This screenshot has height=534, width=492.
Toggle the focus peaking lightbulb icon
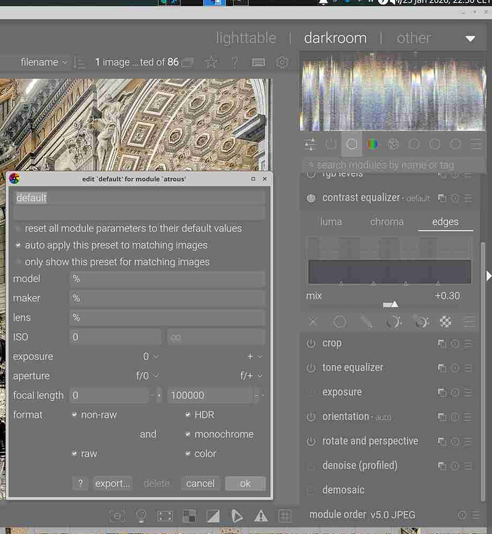[141, 515]
